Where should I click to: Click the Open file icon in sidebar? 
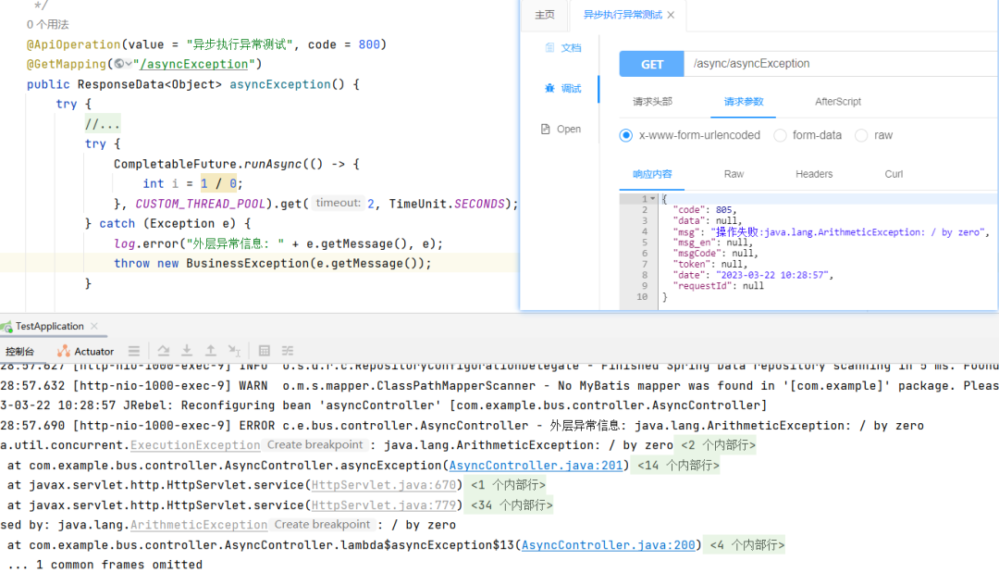pos(546,130)
